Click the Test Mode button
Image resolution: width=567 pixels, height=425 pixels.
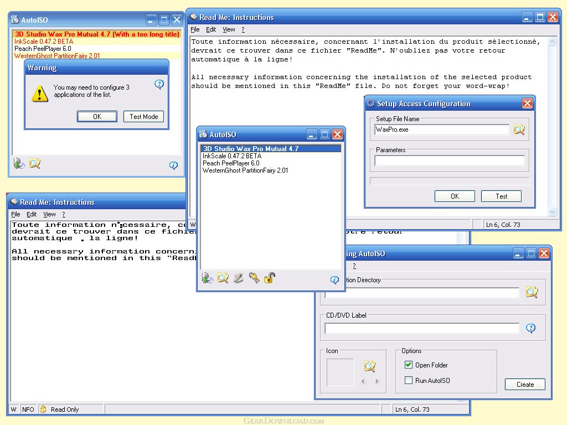tap(143, 116)
